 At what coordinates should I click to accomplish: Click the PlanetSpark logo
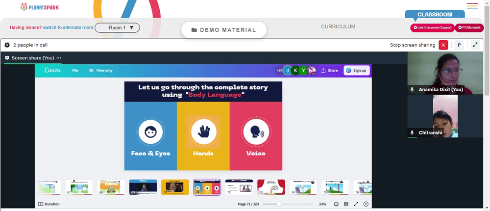click(39, 6)
